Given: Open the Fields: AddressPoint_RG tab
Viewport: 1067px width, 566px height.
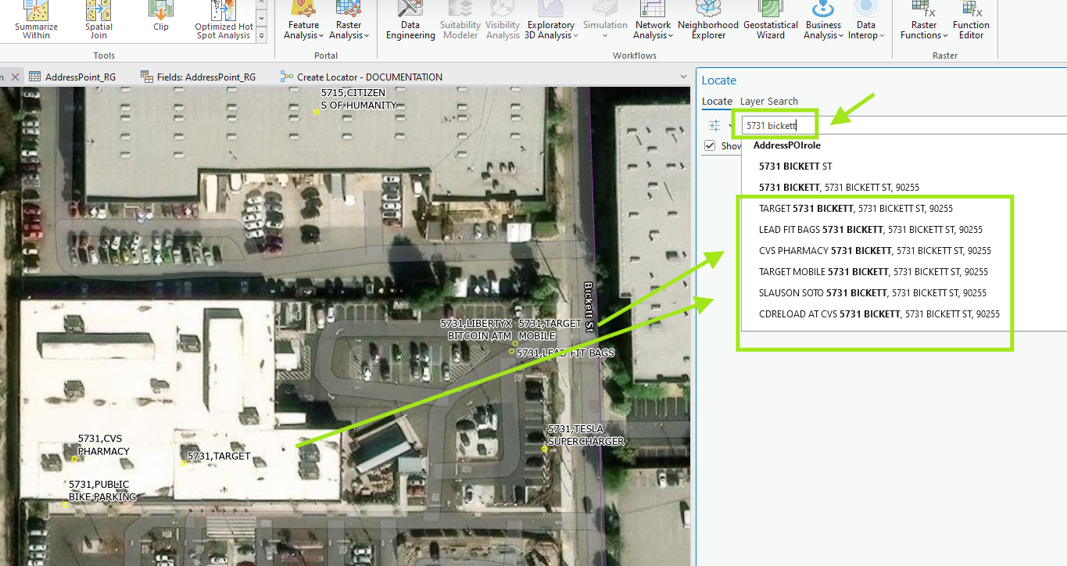Looking at the screenshot, I should [x=198, y=77].
